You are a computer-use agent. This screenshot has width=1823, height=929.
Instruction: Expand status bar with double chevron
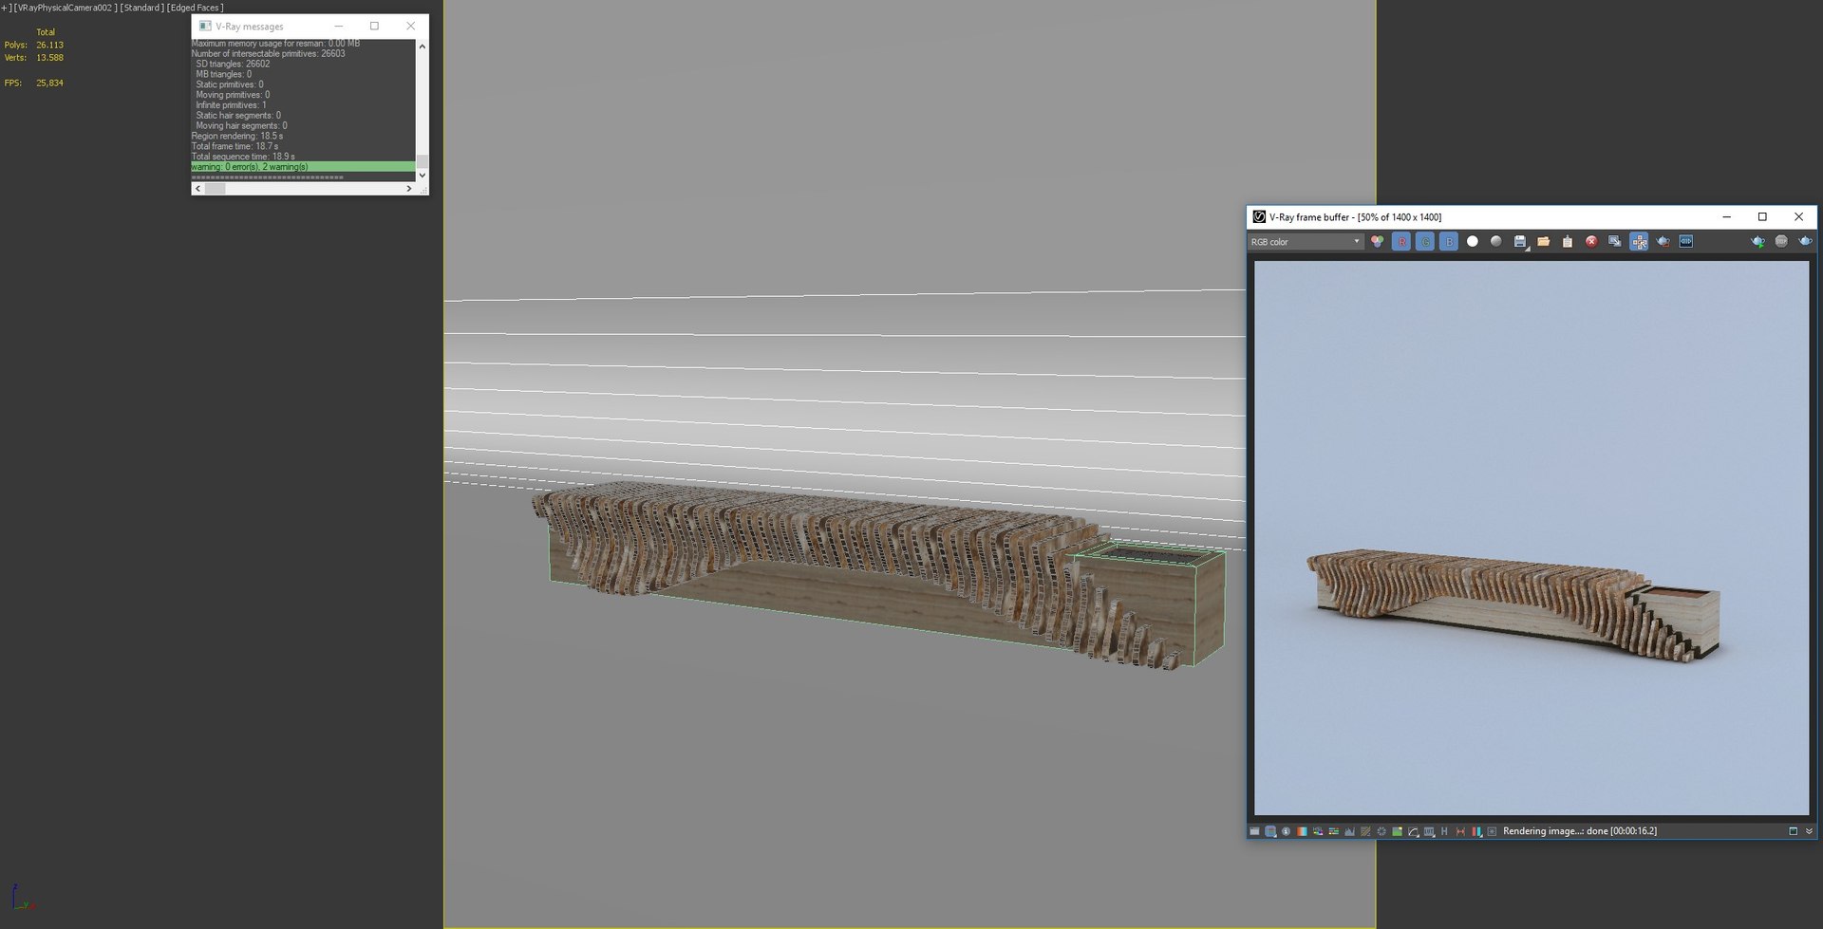[x=1809, y=831]
